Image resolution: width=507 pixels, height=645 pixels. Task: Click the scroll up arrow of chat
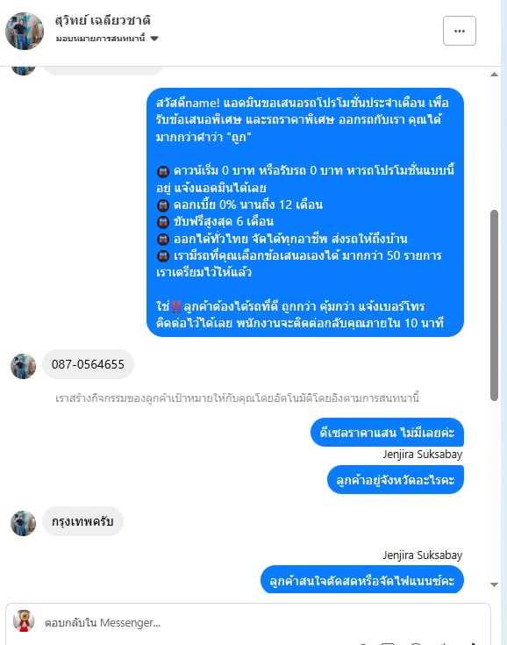[494, 75]
